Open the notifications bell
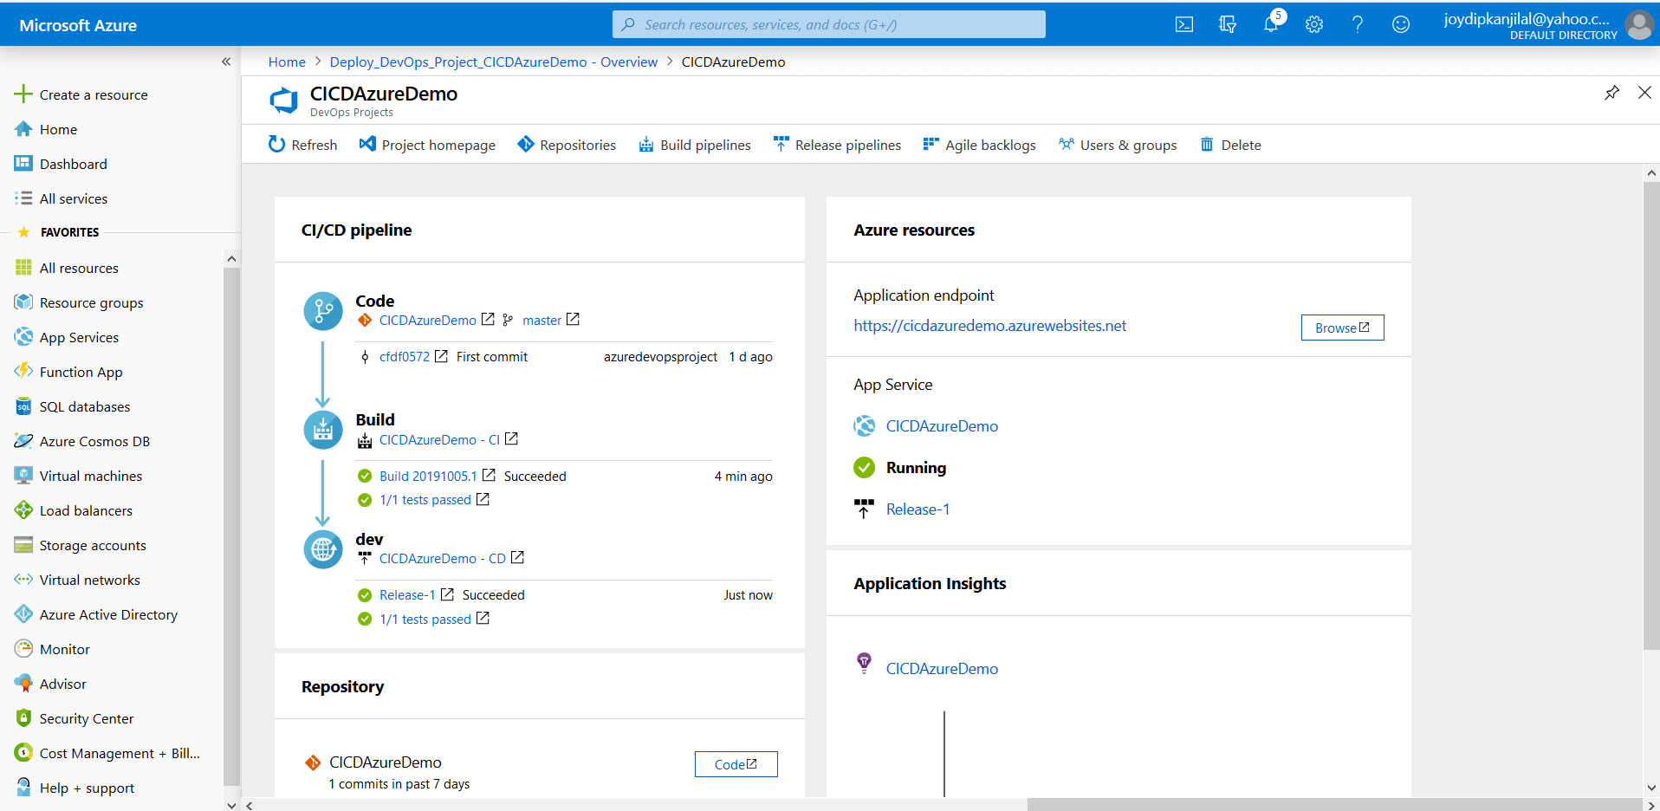Image resolution: width=1660 pixels, height=811 pixels. (1271, 24)
